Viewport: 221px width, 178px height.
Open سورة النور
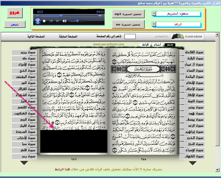(24, 83)
